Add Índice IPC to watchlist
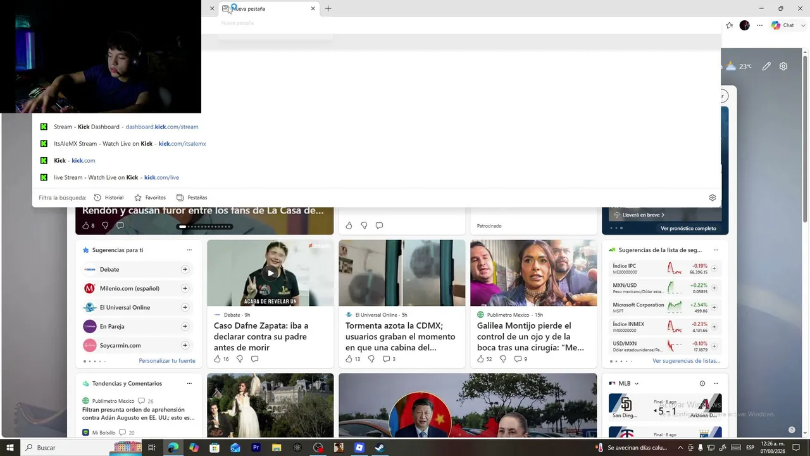 (x=714, y=269)
